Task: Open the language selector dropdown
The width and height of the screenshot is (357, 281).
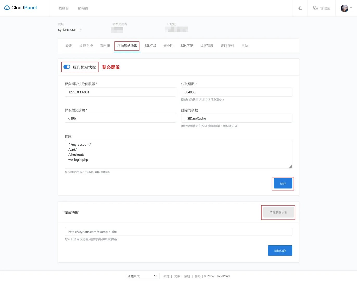Action: tap(143, 276)
